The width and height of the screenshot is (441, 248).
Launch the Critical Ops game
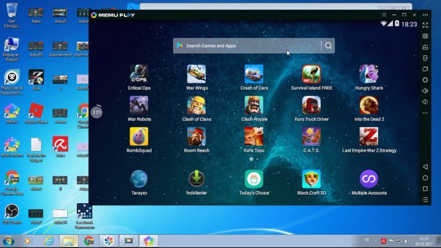139,74
